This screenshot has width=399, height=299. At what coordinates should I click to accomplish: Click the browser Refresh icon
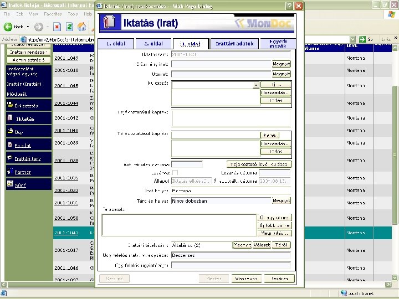click(x=69, y=27)
